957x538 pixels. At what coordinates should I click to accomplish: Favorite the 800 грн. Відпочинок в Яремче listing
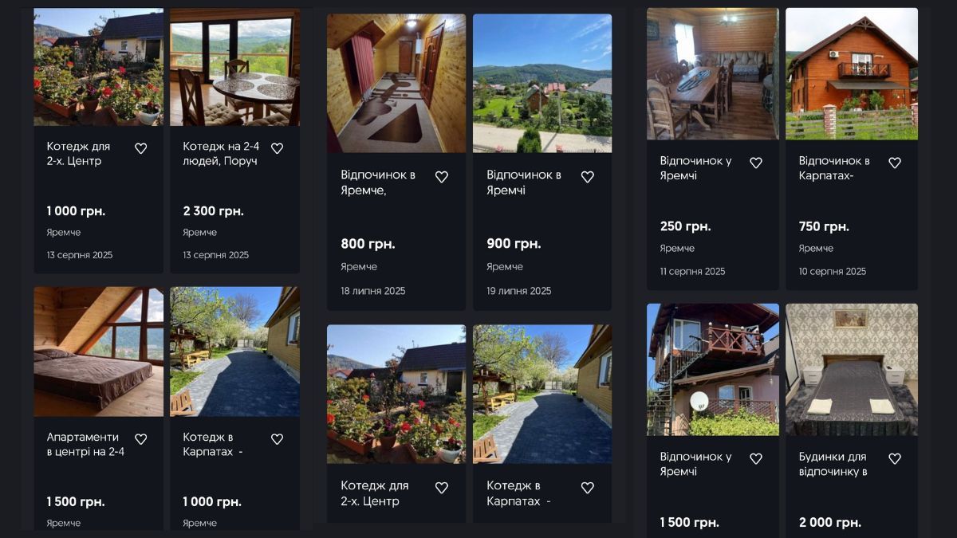click(x=442, y=177)
